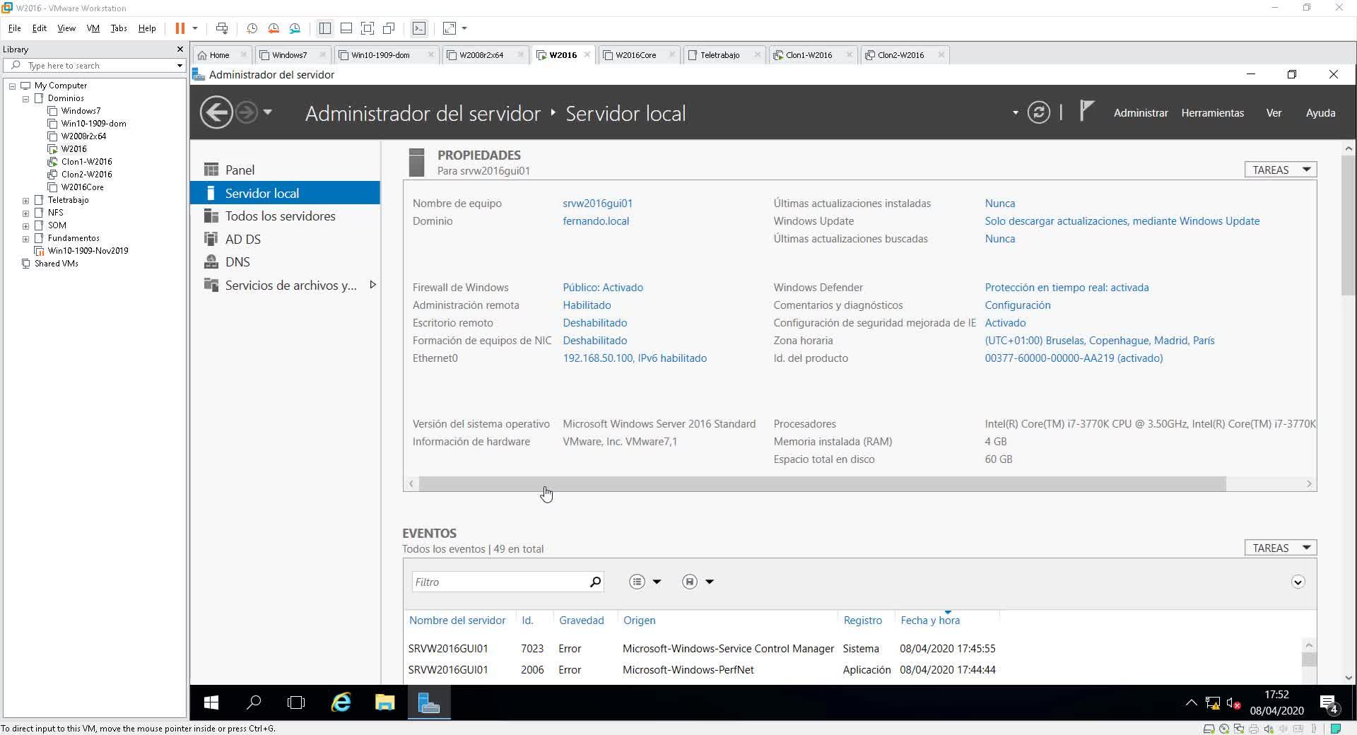Open the Herramientas menu

coord(1212,113)
